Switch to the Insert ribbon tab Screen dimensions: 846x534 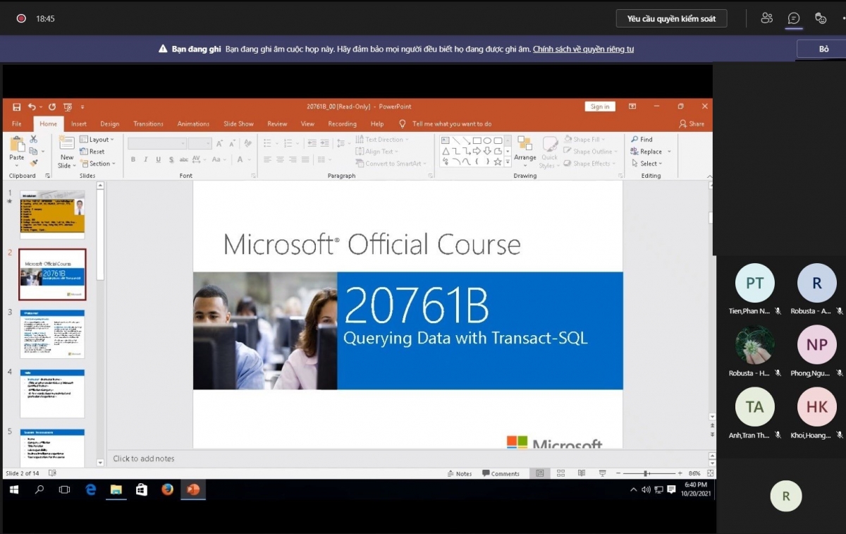[79, 123]
